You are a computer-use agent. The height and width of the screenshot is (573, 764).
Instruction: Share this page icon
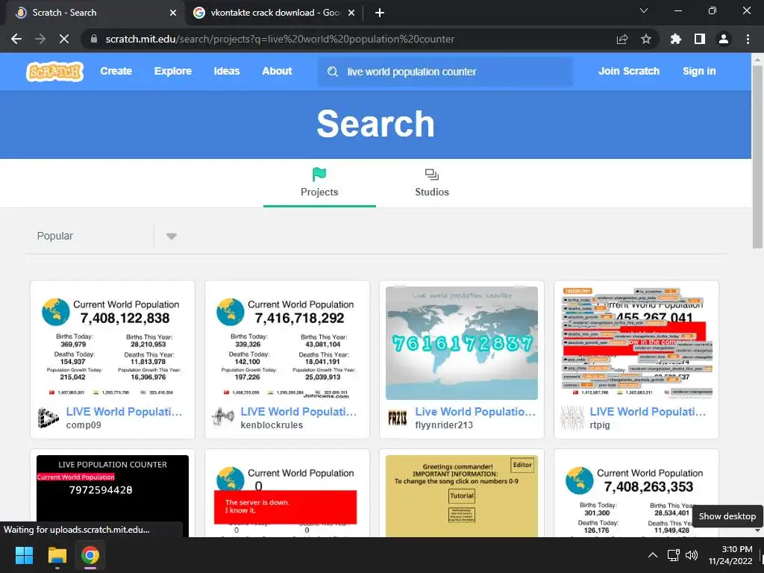coord(621,39)
